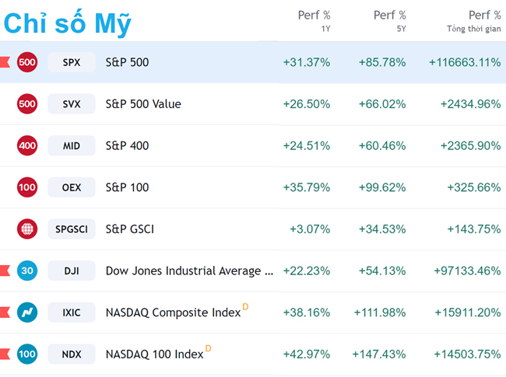Click the delayed-data D marker on NASDAQ Composite
The image size is (506, 377).
pyautogui.click(x=246, y=307)
